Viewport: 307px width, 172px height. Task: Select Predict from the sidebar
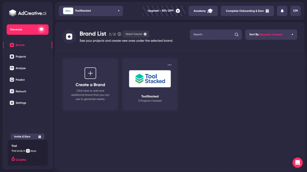(x=20, y=80)
